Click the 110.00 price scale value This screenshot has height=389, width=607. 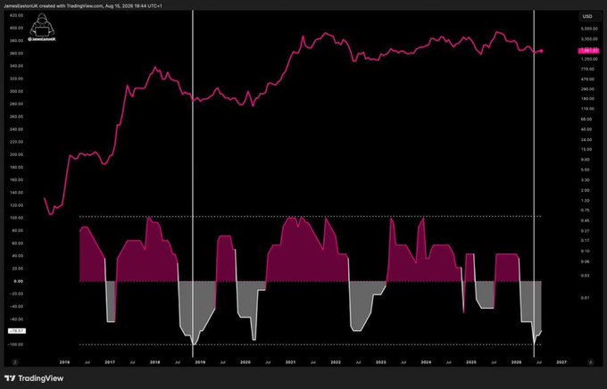click(x=587, y=109)
